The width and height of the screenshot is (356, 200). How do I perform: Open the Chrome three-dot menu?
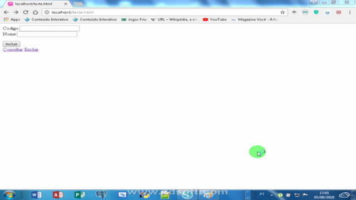tap(350, 12)
